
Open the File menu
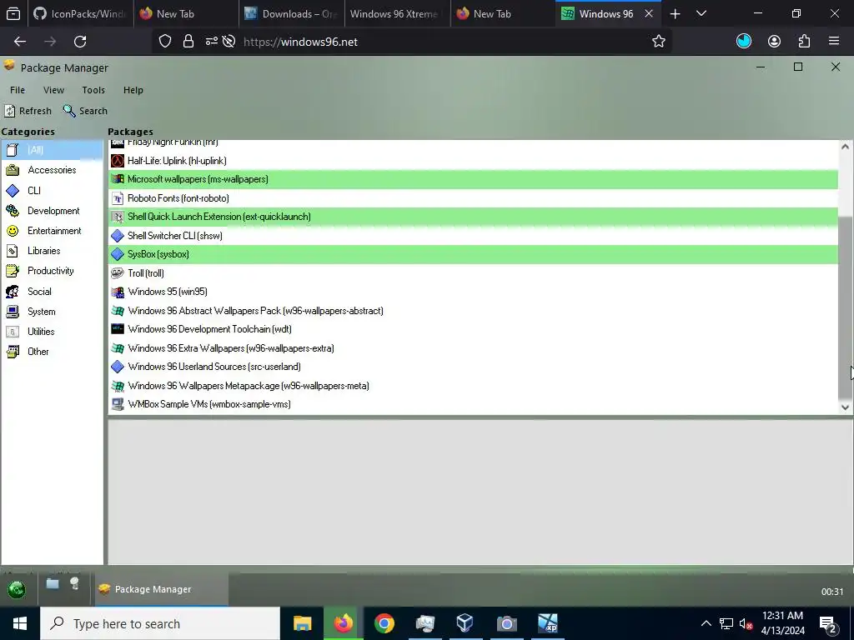pyautogui.click(x=18, y=90)
